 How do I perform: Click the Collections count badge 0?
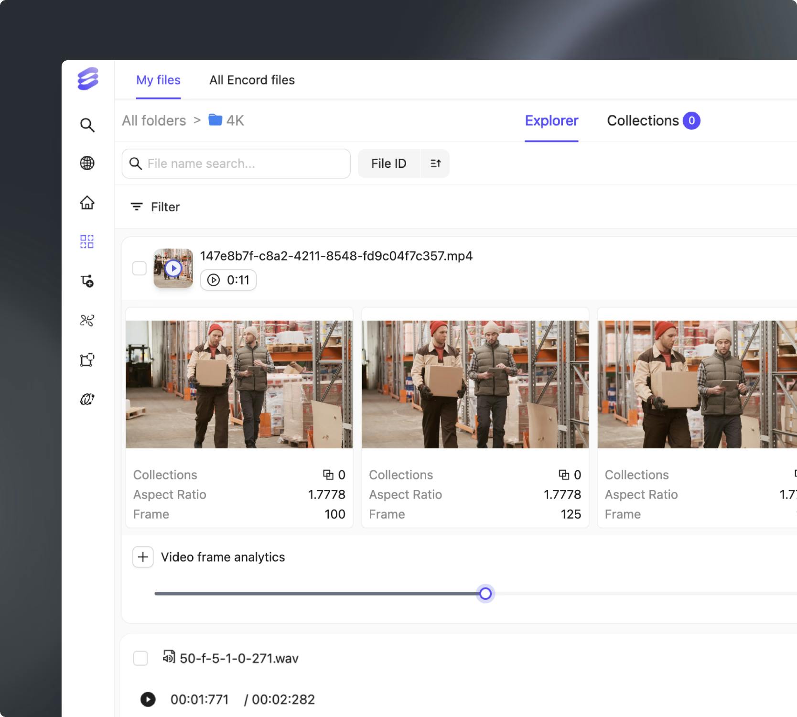691,120
